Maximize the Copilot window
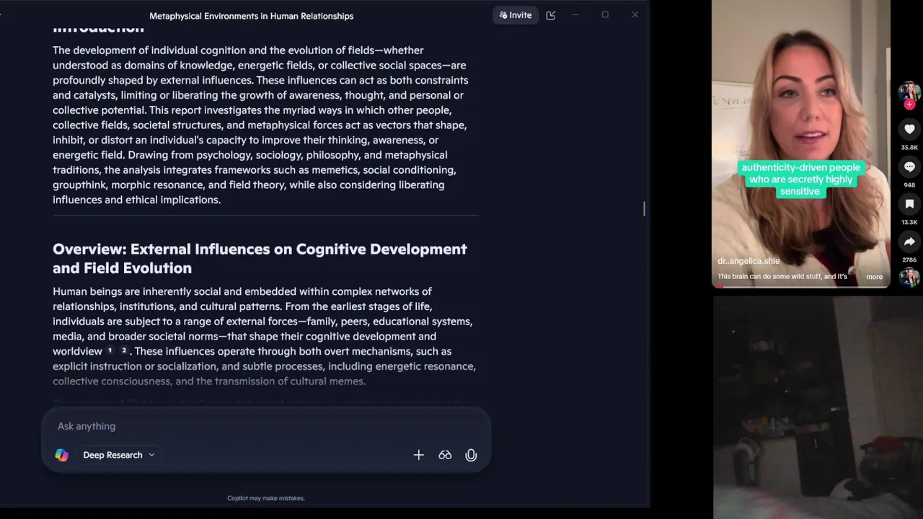The image size is (923, 519). [605, 15]
